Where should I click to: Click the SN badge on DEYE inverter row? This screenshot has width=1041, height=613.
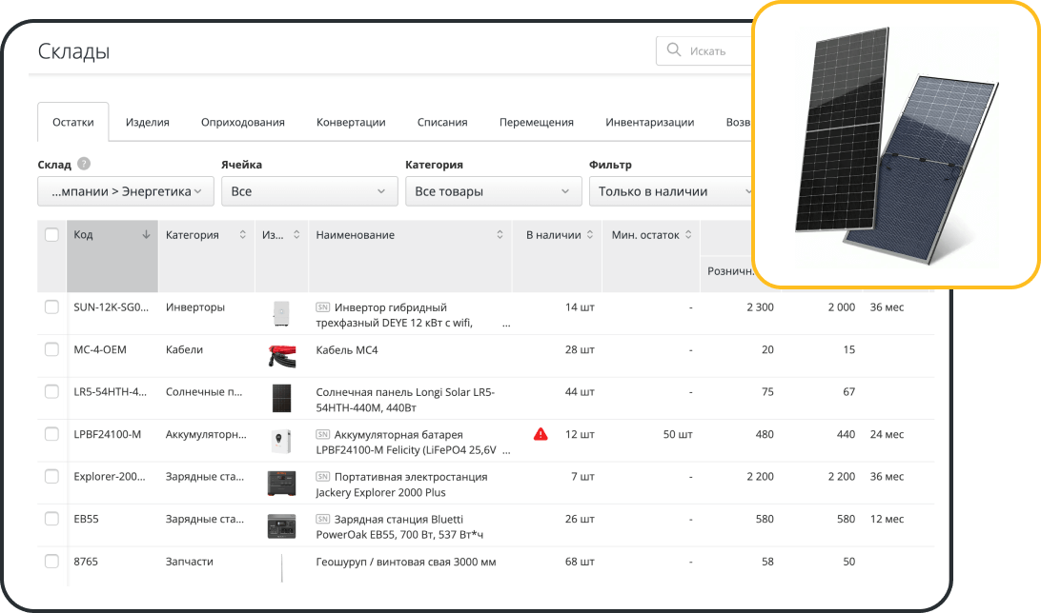point(322,307)
